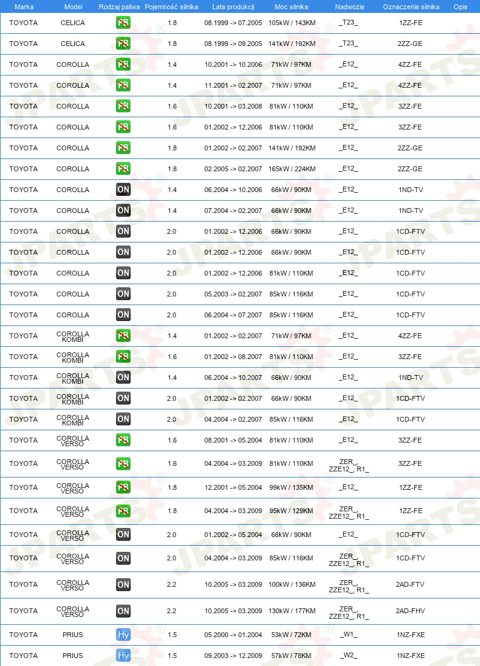Select production dates '09.2003 -> 12.2009'

233,656
